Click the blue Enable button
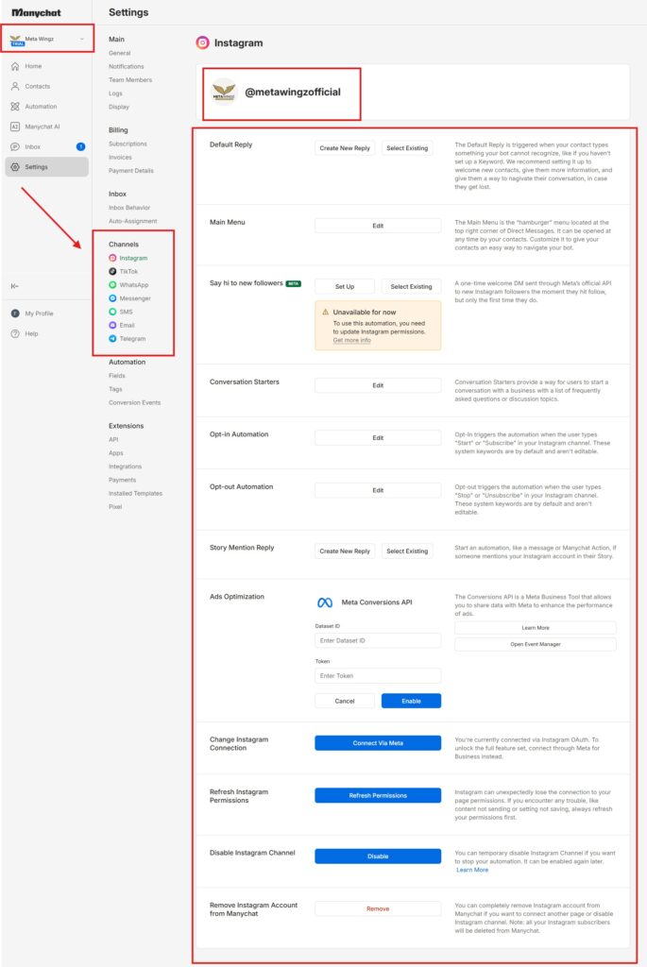Image resolution: width=647 pixels, height=967 pixels. pos(412,702)
